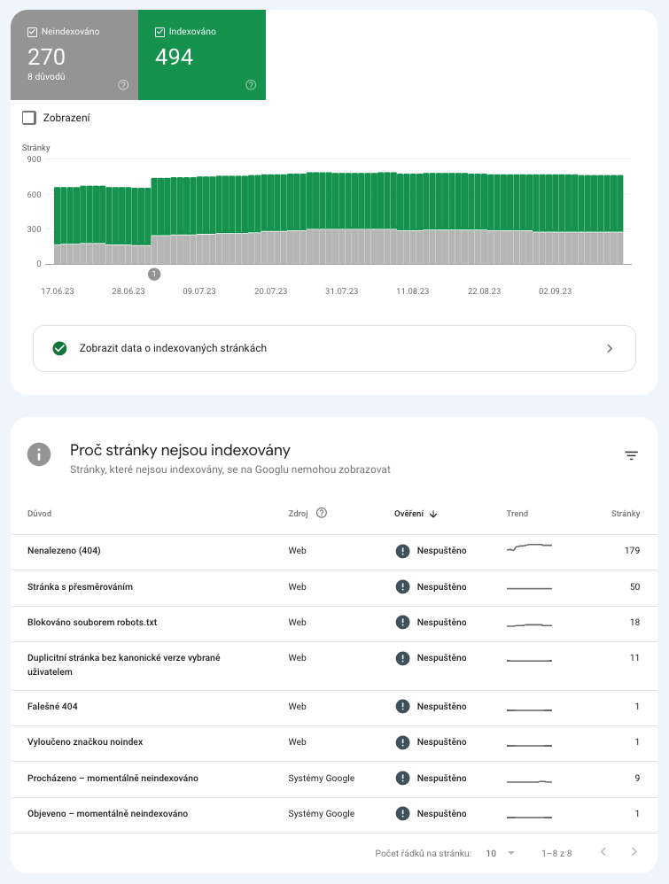Click warning icon in Falešné 404 row
669x884 pixels.
coord(402,707)
